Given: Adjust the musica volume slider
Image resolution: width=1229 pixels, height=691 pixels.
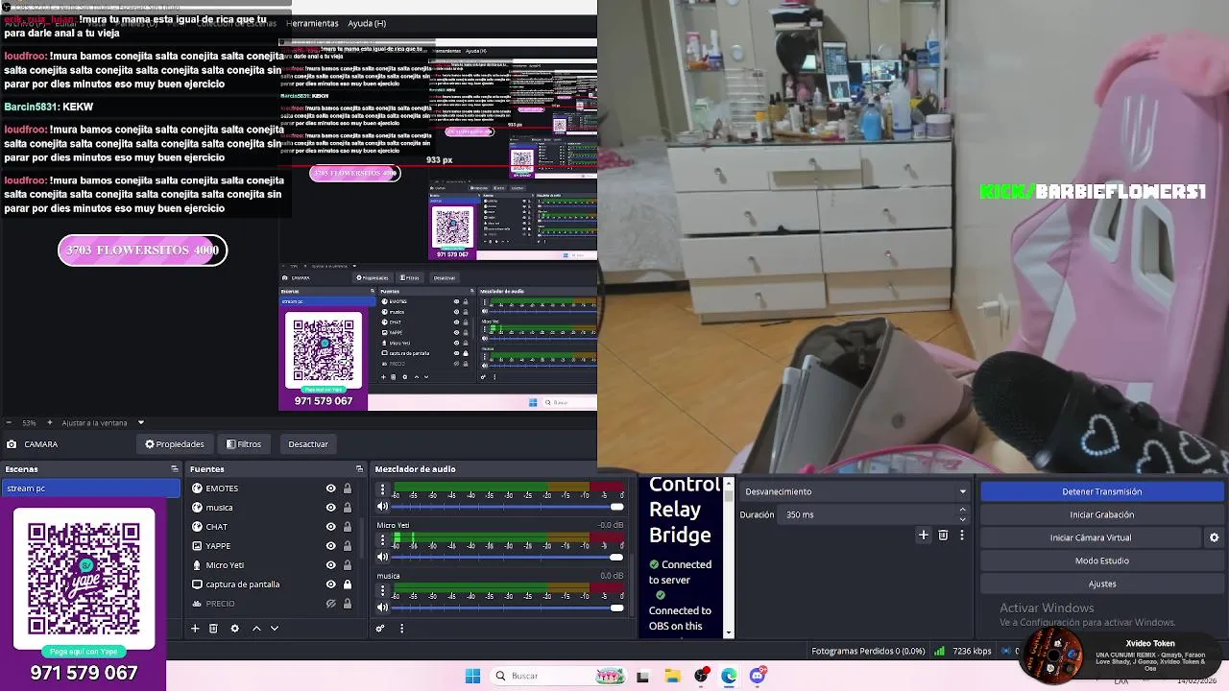Looking at the screenshot, I should coord(508,607).
